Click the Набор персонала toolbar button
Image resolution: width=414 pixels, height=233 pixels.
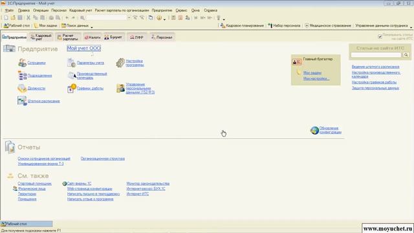(284, 26)
